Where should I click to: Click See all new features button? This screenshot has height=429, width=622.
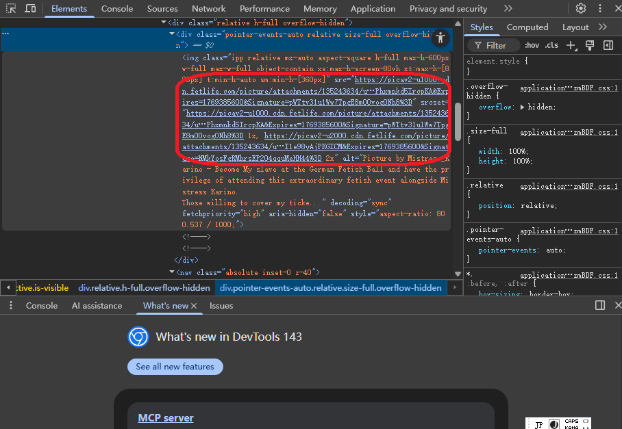point(175,367)
